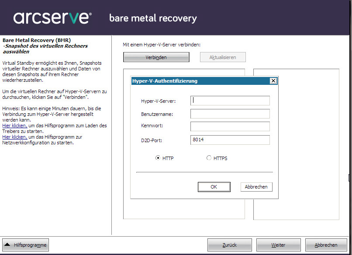Click inside the Hyper-V-Server input field
This screenshot has width=352, height=255.
[x=230, y=100]
